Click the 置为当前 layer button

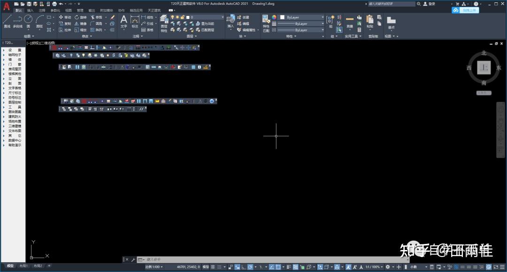pos(205,23)
